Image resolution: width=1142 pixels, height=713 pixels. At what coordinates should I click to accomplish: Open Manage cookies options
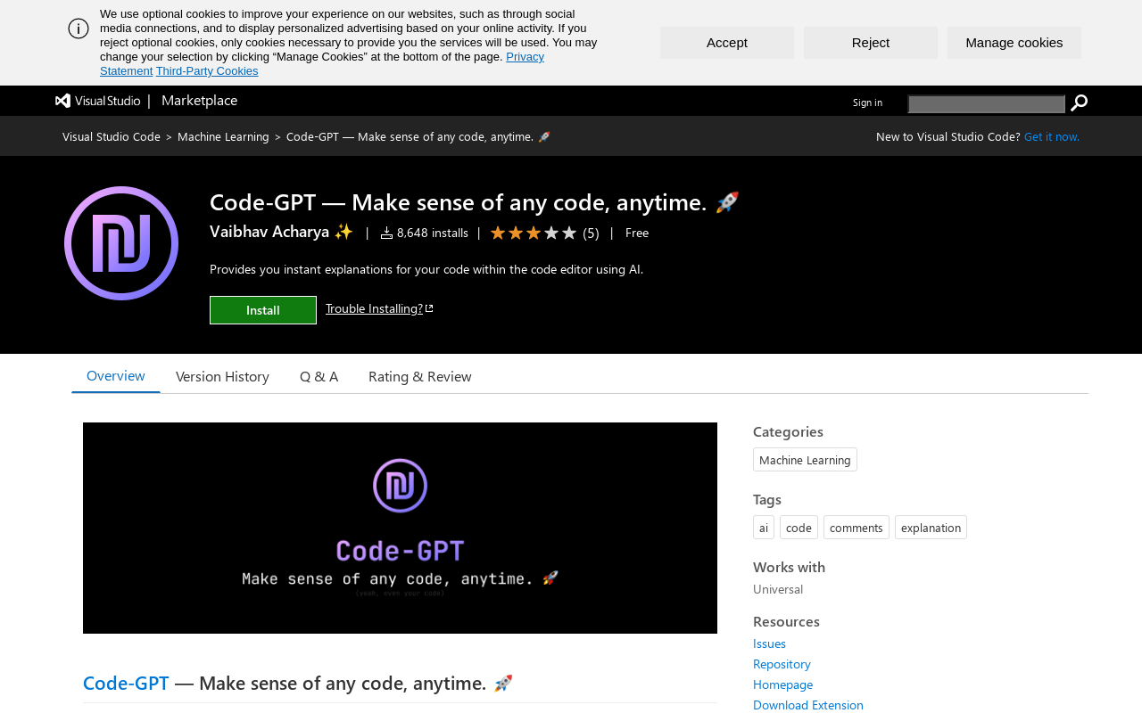(x=1014, y=43)
